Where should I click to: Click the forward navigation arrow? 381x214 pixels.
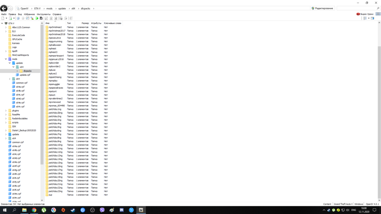click(10, 8)
